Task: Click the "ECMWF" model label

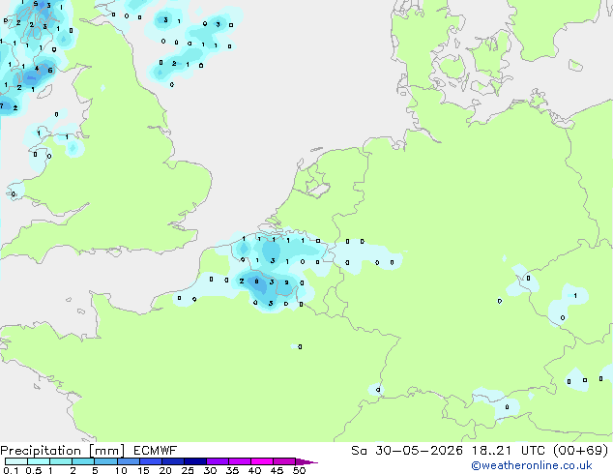Action: click(156, 451)
